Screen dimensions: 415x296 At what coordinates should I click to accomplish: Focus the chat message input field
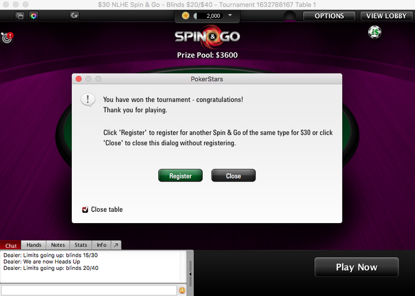[89, 291]
